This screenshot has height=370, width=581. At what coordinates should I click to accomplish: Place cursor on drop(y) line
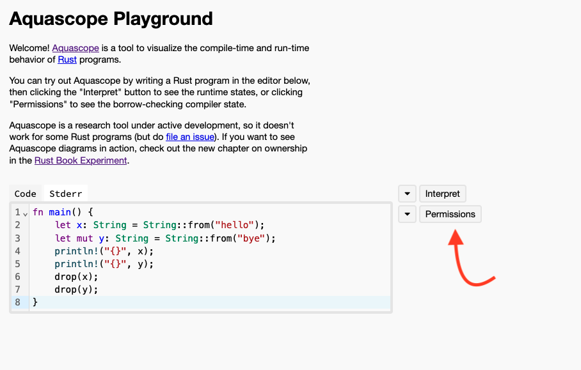point(76,289)
